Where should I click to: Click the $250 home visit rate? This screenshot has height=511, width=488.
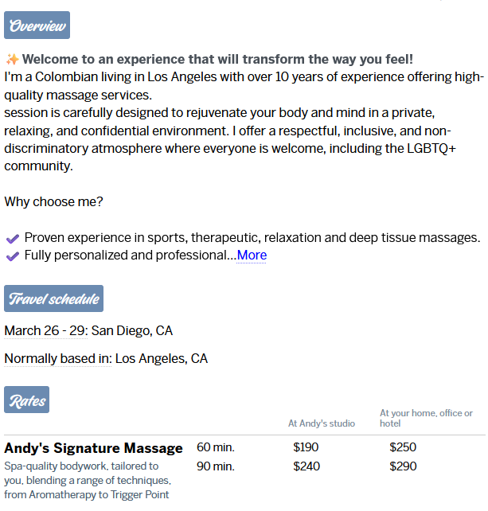pyautogui.click(x=403, y=447)
